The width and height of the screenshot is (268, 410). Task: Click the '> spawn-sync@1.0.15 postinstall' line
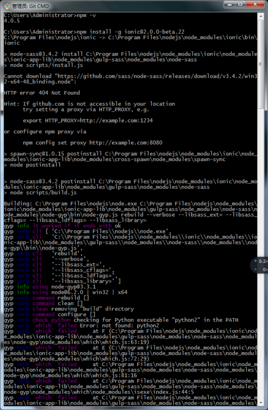(x=130, y=154)
